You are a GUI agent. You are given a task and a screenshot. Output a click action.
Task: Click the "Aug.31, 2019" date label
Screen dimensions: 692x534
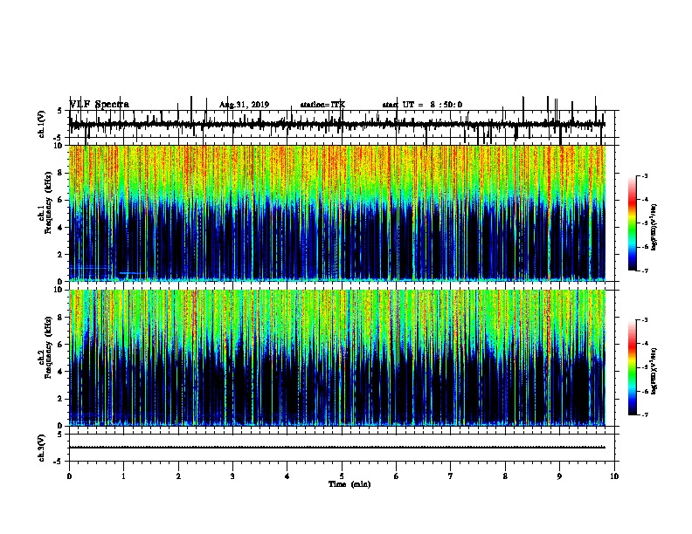[244, 105]
